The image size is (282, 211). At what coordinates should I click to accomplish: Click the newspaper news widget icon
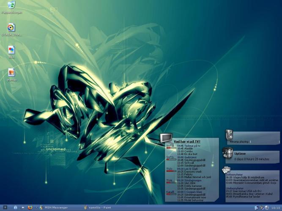pyautogui.click(x=226, y=170)
